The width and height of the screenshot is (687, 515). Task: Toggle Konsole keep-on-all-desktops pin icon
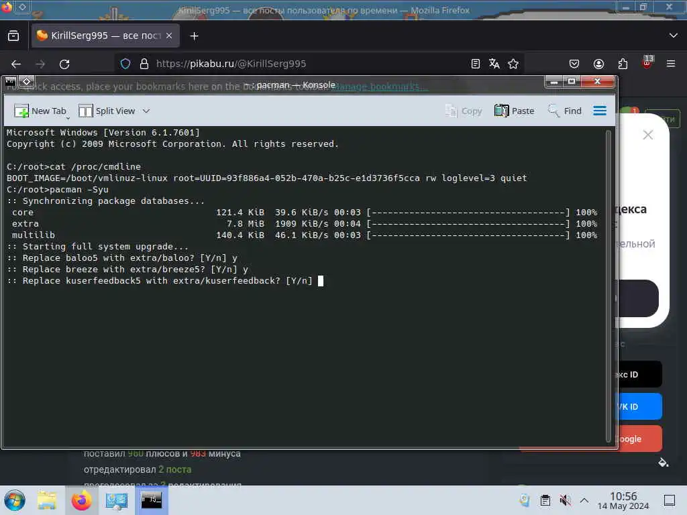tap(26, 81)
